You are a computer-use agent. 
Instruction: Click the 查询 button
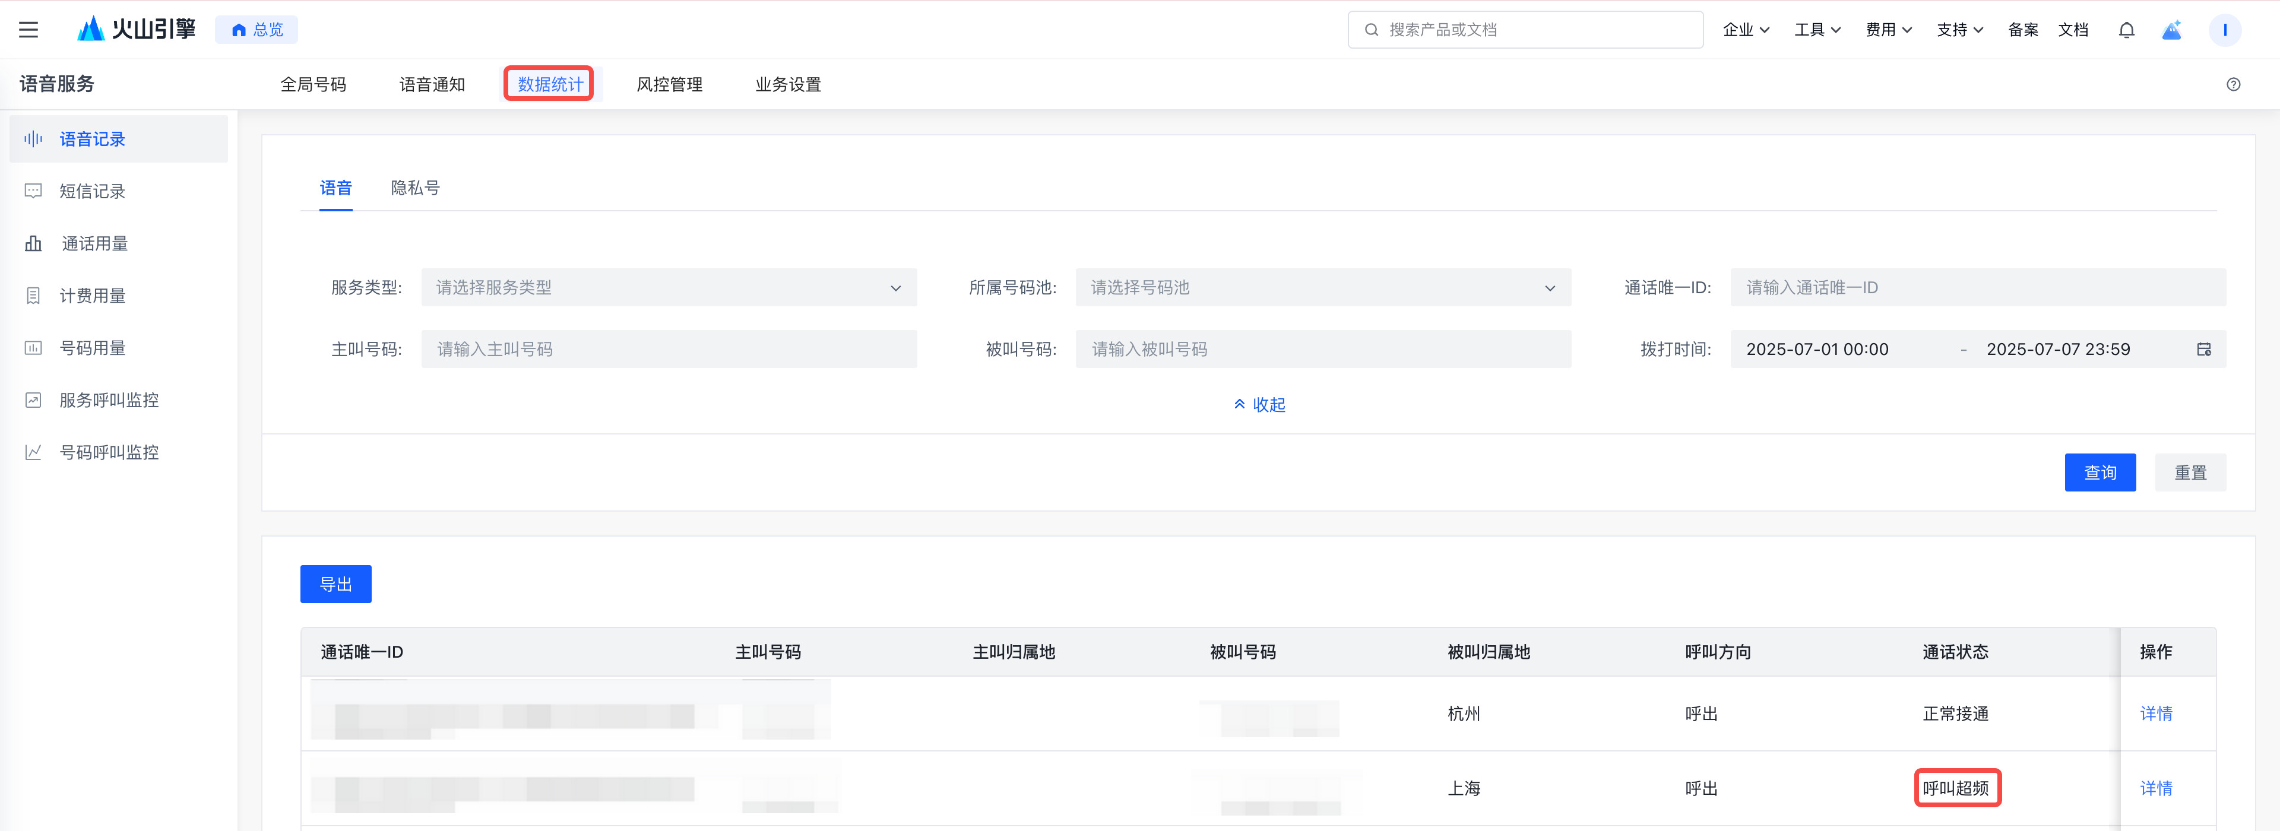click(x=2099, y=472)
